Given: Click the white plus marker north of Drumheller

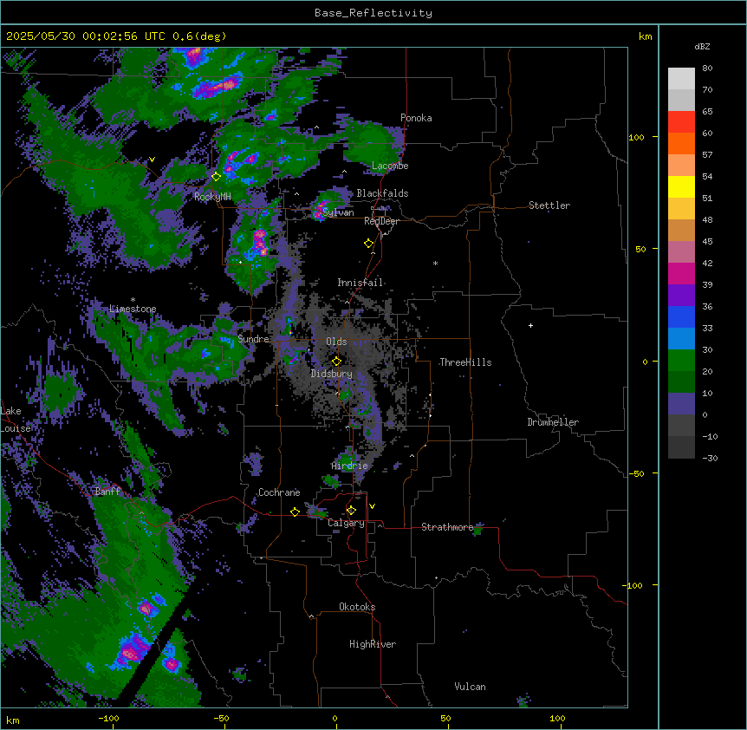Looking at the screenshot, I should click(x=530, y=325).
